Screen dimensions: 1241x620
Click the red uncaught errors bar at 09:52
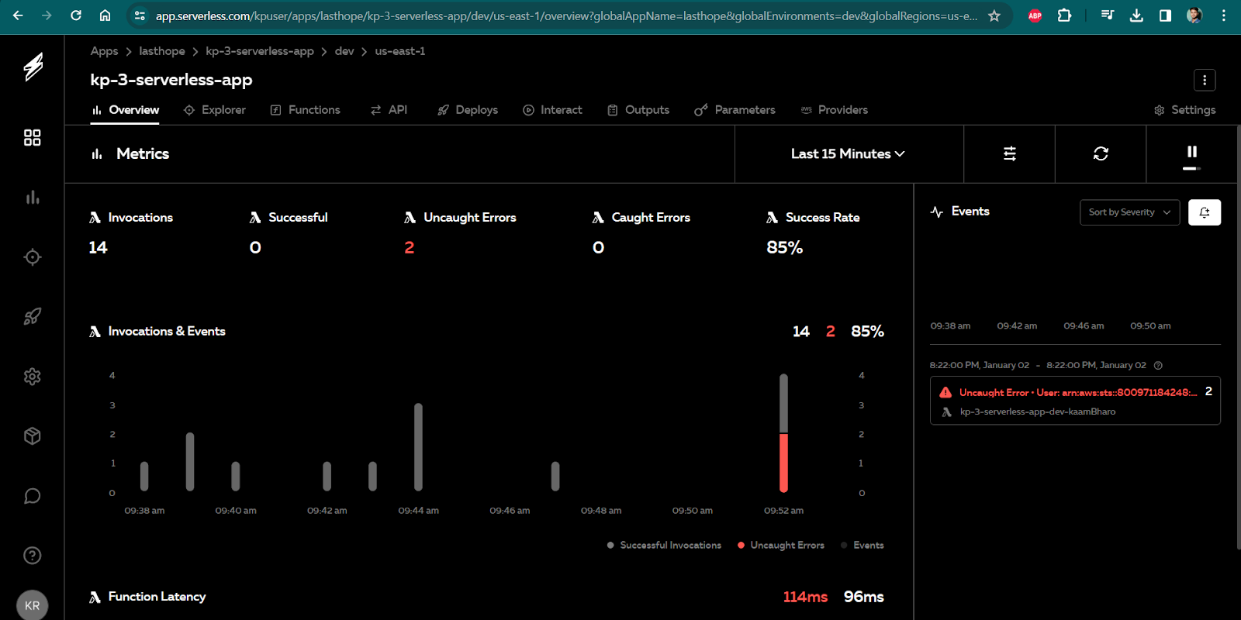click(783, 463)
